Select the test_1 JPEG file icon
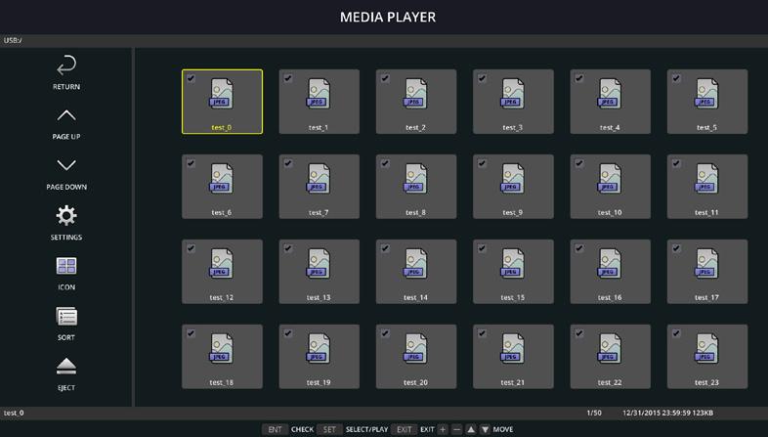Viewport: 768px width, 437px height. (x=319, y=94)
